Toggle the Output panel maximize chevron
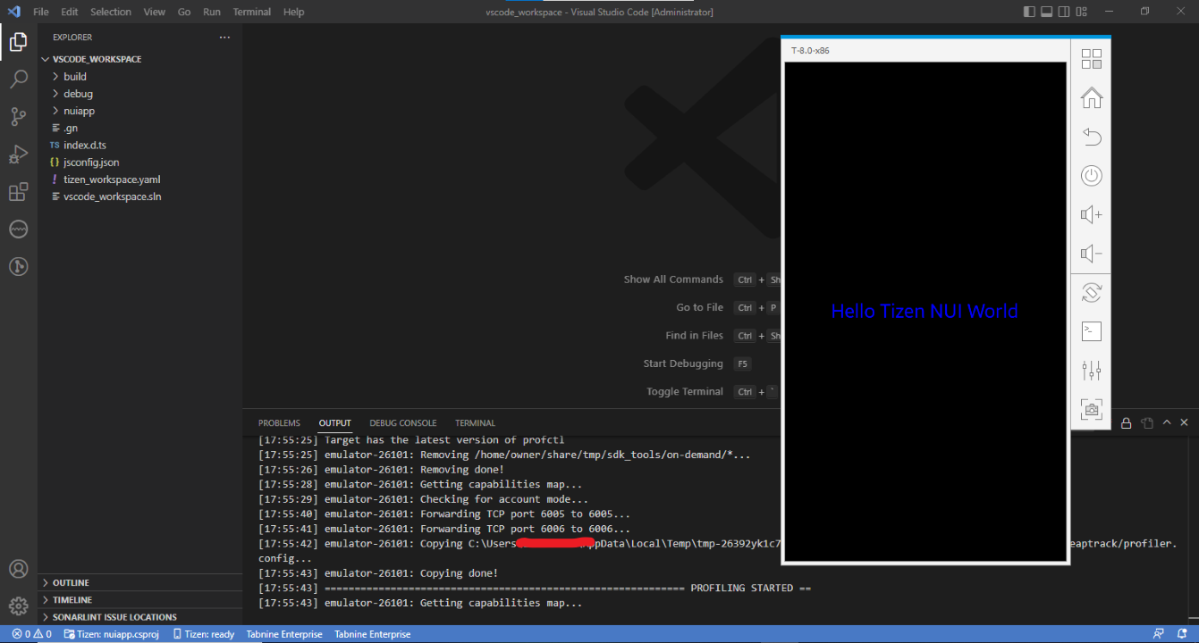 (x=1166, y=422)
